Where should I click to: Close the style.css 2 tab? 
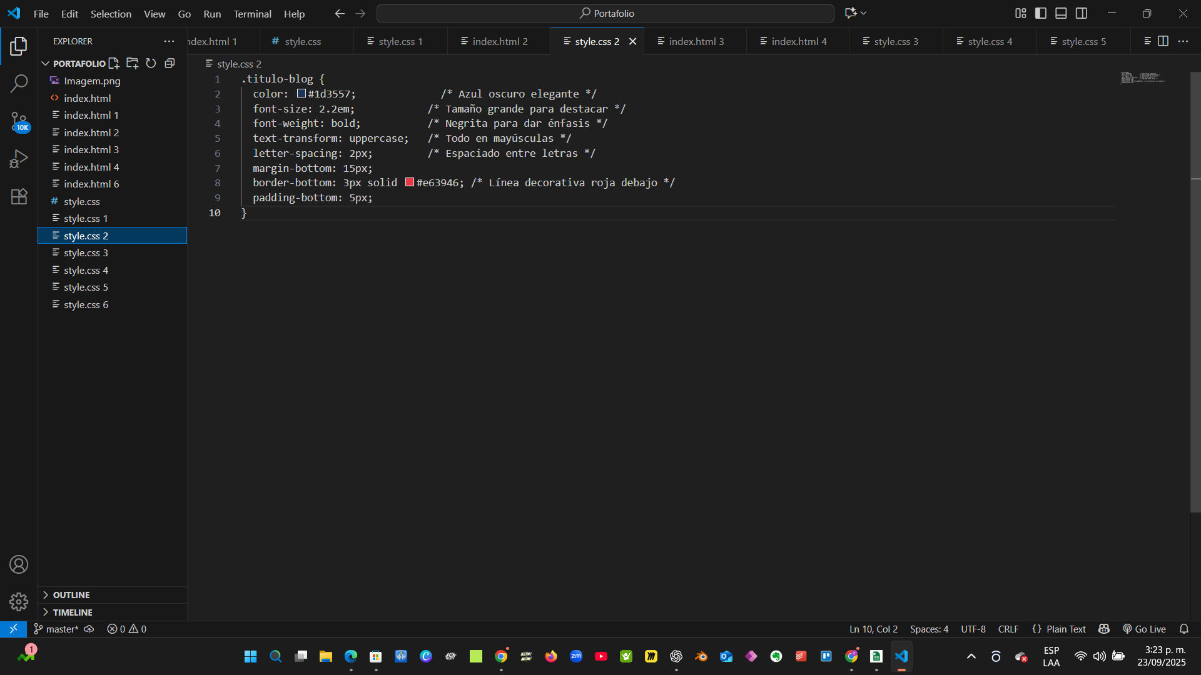point(633,41)
